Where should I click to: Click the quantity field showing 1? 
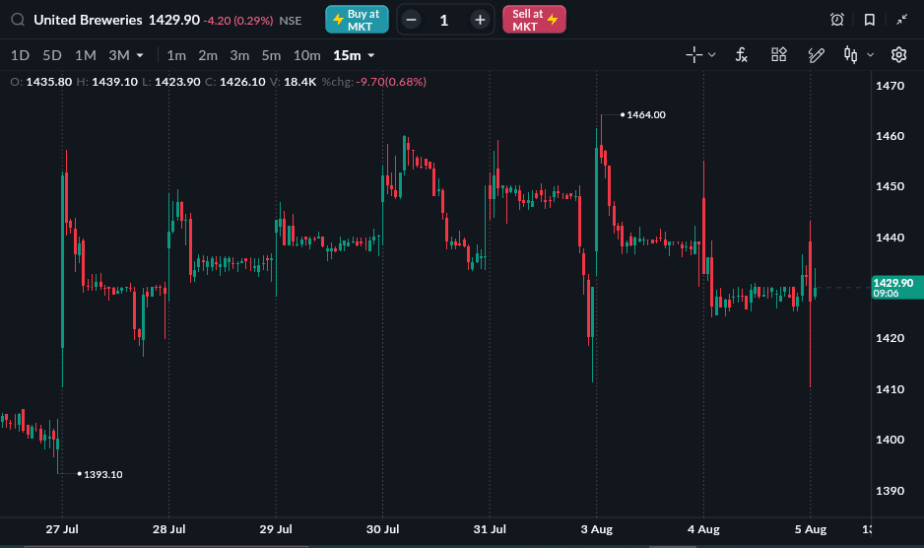click(x=444, y=20)
